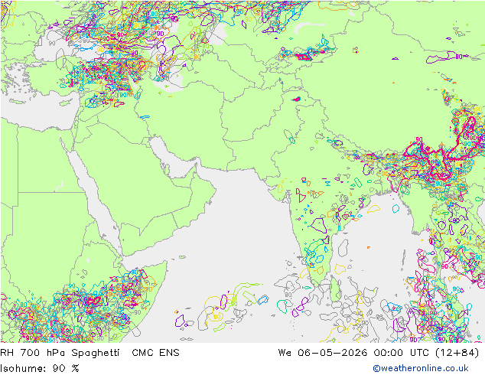
Task: Click the 'We 06-05-2026' date text
Action: (x=323, y=353)
